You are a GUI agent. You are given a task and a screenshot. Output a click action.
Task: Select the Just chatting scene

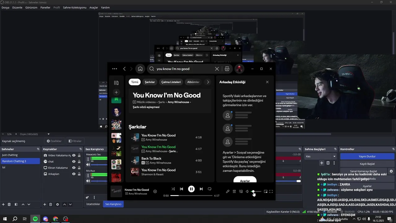click(20, 155)
